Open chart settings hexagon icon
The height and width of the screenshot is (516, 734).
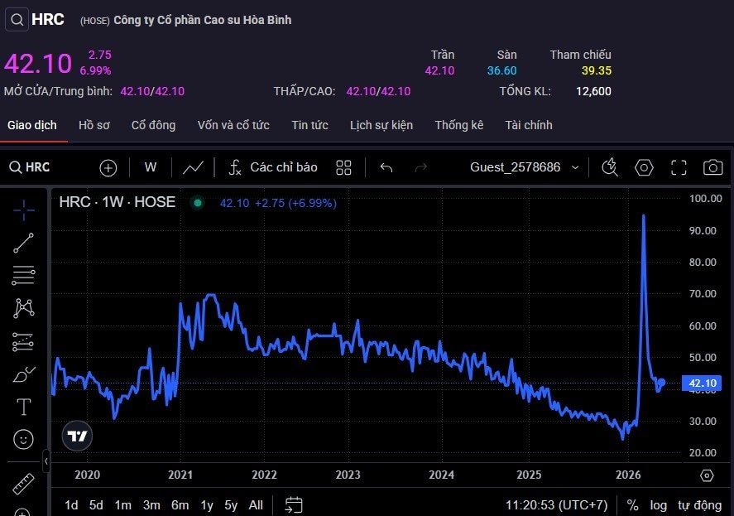click(644, 167)
